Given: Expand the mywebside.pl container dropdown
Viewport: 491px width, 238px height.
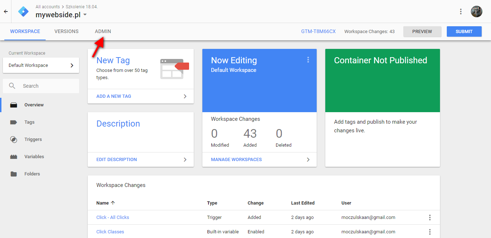Looking at the screenshot, I should pos(85,15).
